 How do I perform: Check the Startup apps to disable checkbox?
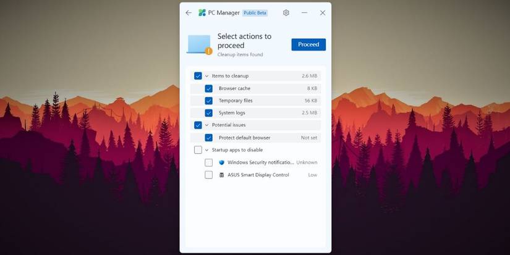tap(198, 150)
